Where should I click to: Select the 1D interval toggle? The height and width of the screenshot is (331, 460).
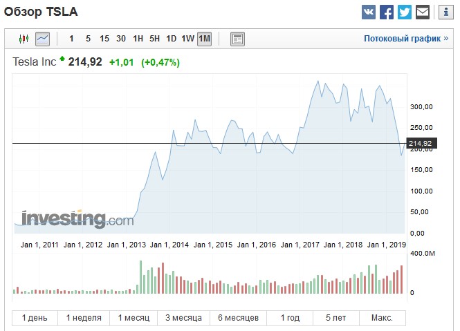(x=171, y=39)
